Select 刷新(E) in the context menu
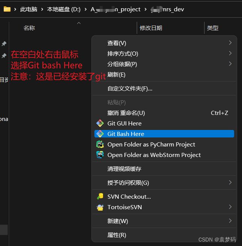 tap(164, 75)
